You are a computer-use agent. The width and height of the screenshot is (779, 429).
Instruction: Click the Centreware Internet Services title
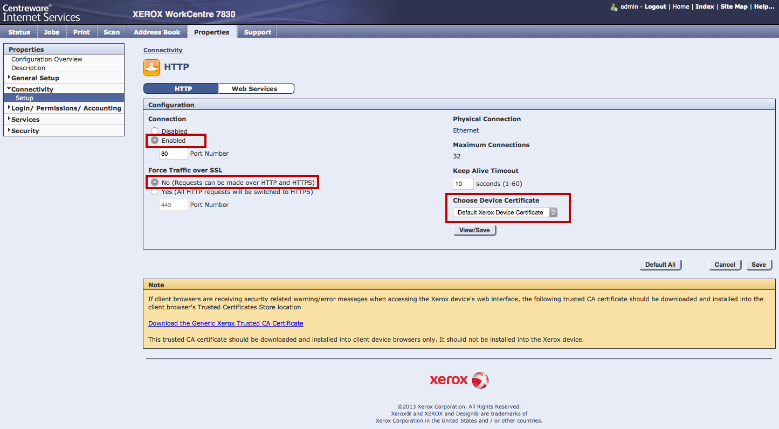[x=42, y=13]
